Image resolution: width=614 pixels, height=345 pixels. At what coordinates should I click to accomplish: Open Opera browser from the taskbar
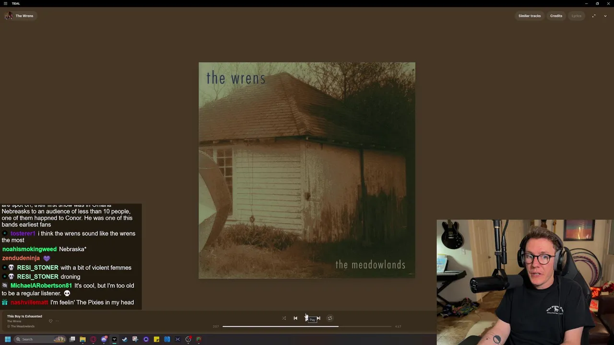(x=93, y=339)
